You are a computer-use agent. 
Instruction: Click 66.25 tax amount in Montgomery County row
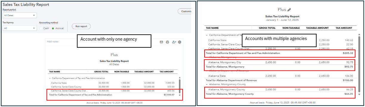click(349, 89)
